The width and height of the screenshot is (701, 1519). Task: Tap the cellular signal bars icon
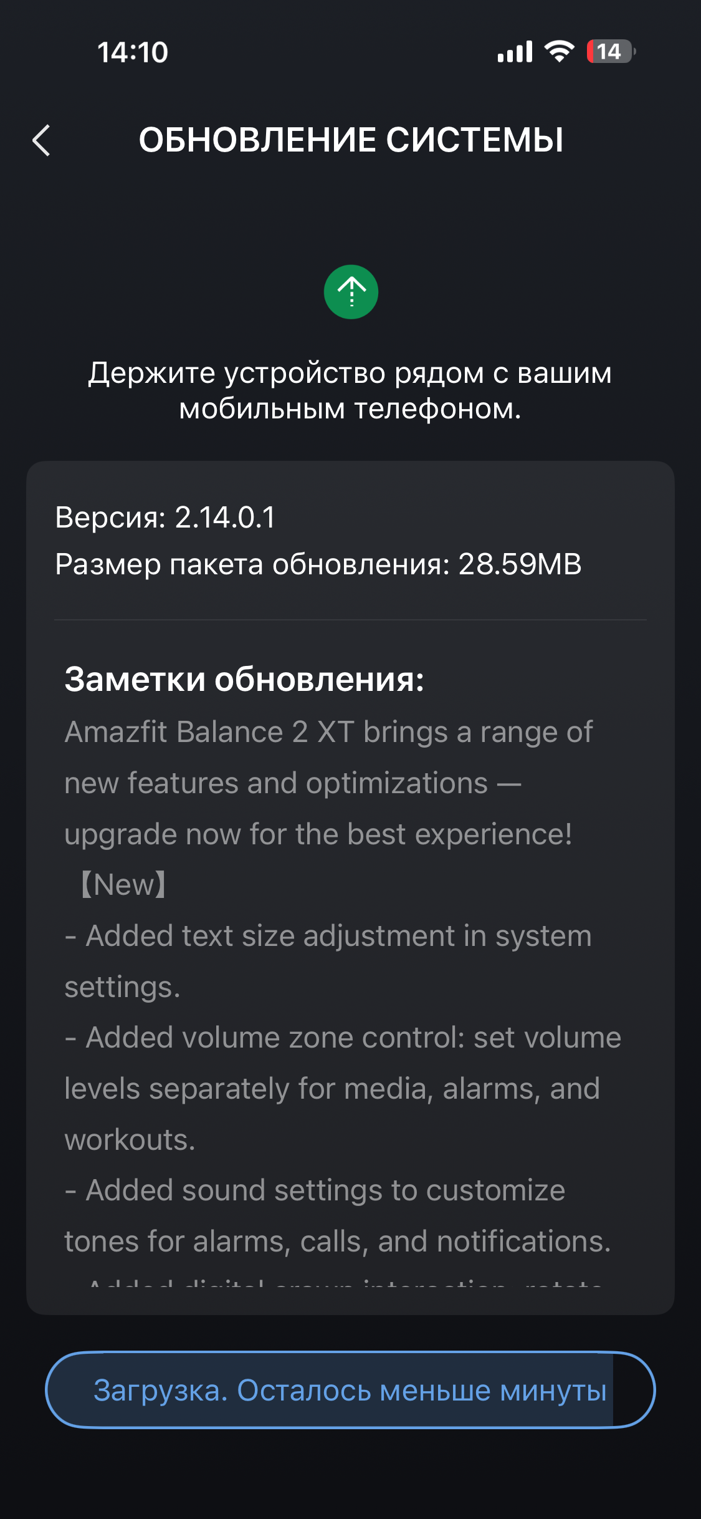[x=515, y=52]
